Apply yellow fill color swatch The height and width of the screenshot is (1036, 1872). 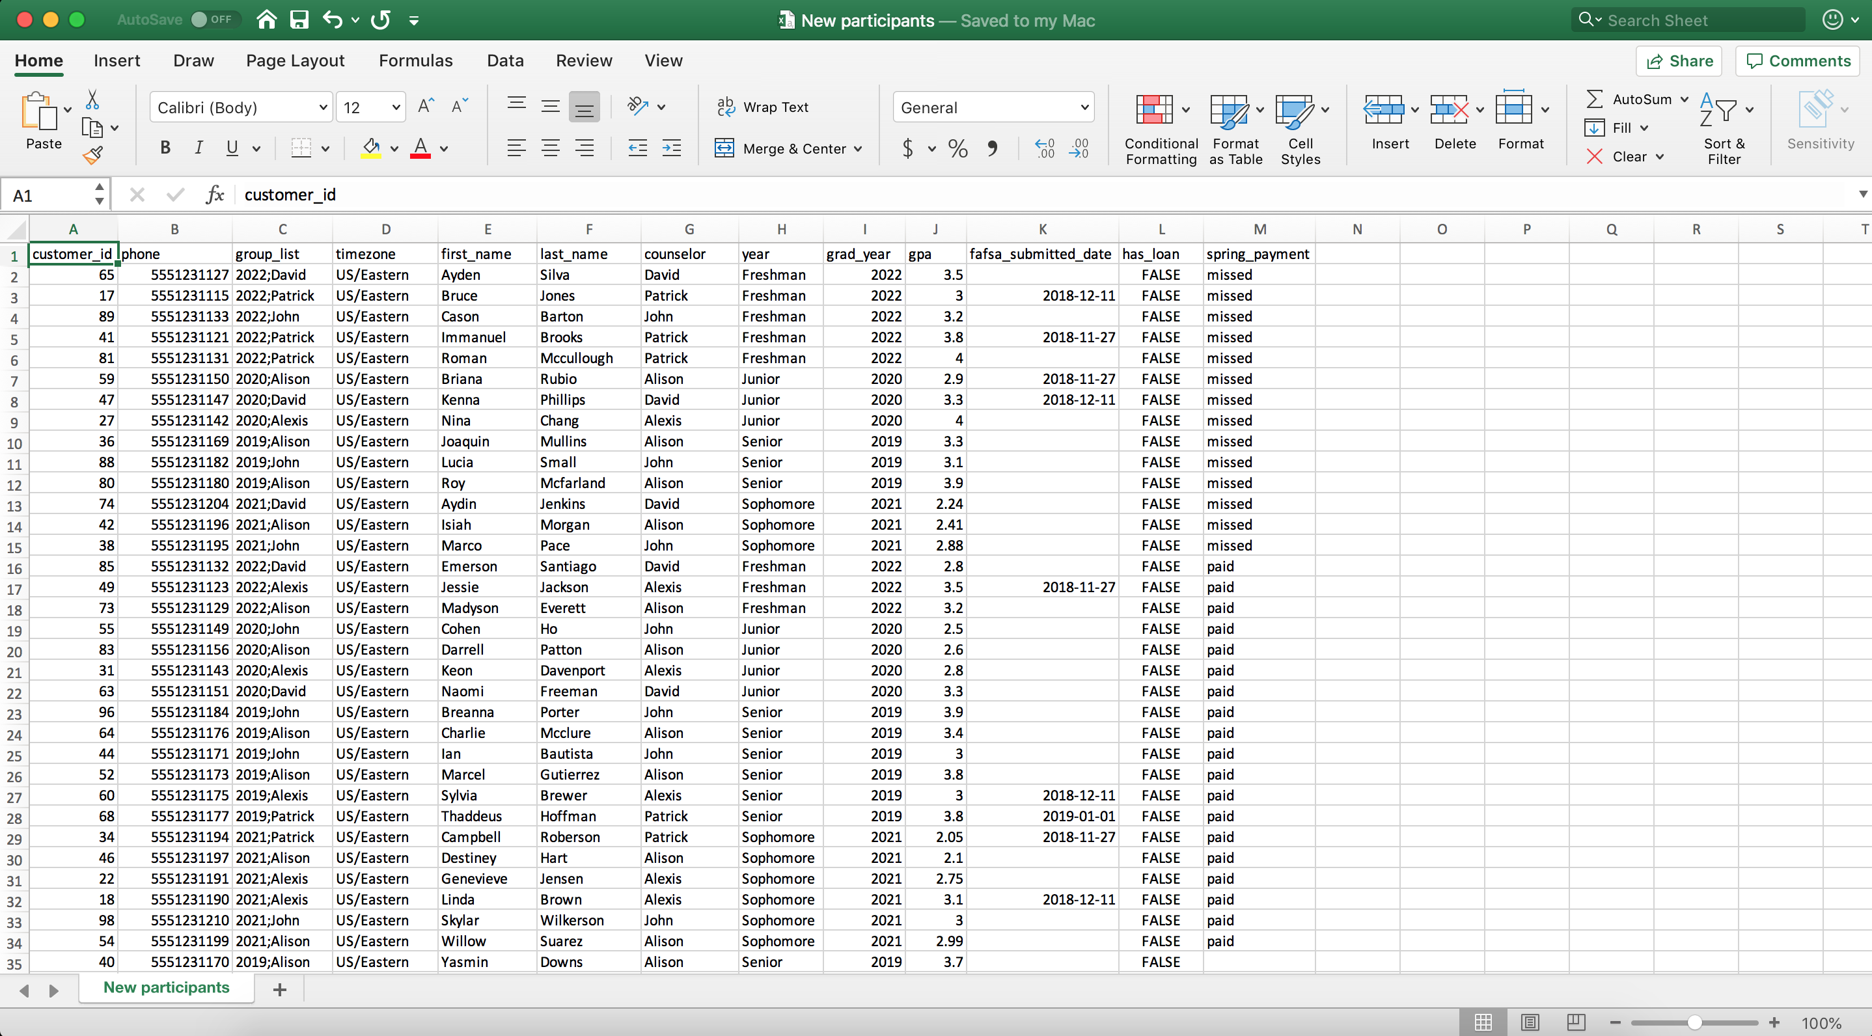pyautogui.click(x=370, y=148)
